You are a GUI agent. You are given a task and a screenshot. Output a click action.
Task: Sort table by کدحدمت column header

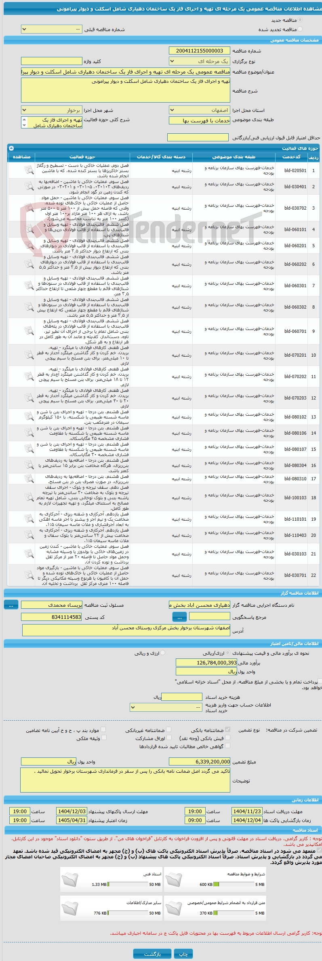coord(291,157)
